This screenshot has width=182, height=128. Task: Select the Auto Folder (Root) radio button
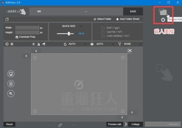pos(117,19)
